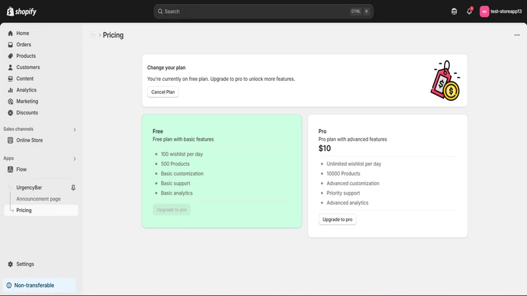Click the Shopify logo

[22, 11]
